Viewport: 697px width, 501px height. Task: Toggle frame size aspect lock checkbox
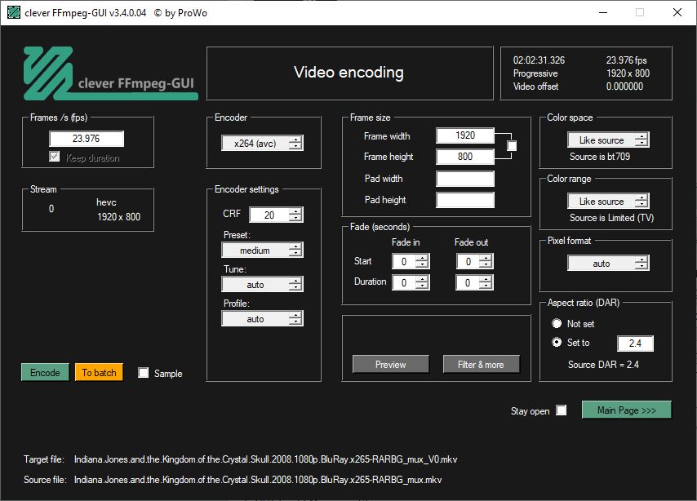(512, 146)
